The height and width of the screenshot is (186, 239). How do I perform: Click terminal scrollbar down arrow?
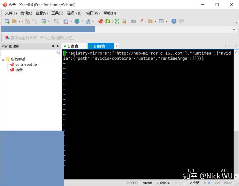point(236,177)
